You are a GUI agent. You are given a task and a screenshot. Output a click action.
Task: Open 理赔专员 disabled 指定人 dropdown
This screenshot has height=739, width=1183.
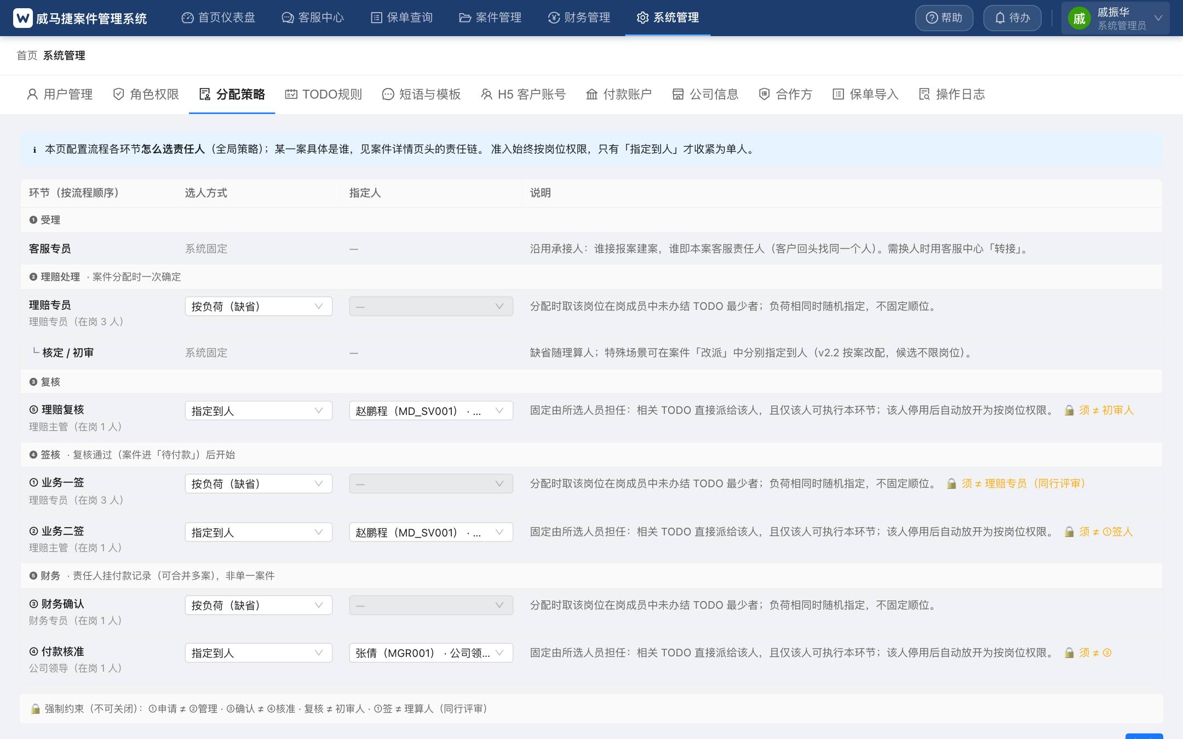[431, 307]
